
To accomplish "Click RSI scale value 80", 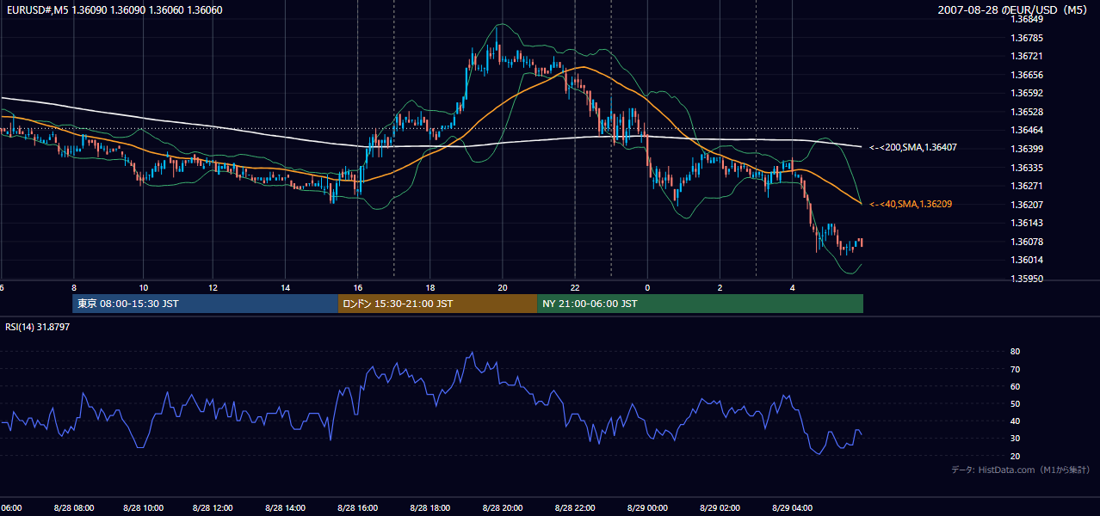I will pos(1015,352).
